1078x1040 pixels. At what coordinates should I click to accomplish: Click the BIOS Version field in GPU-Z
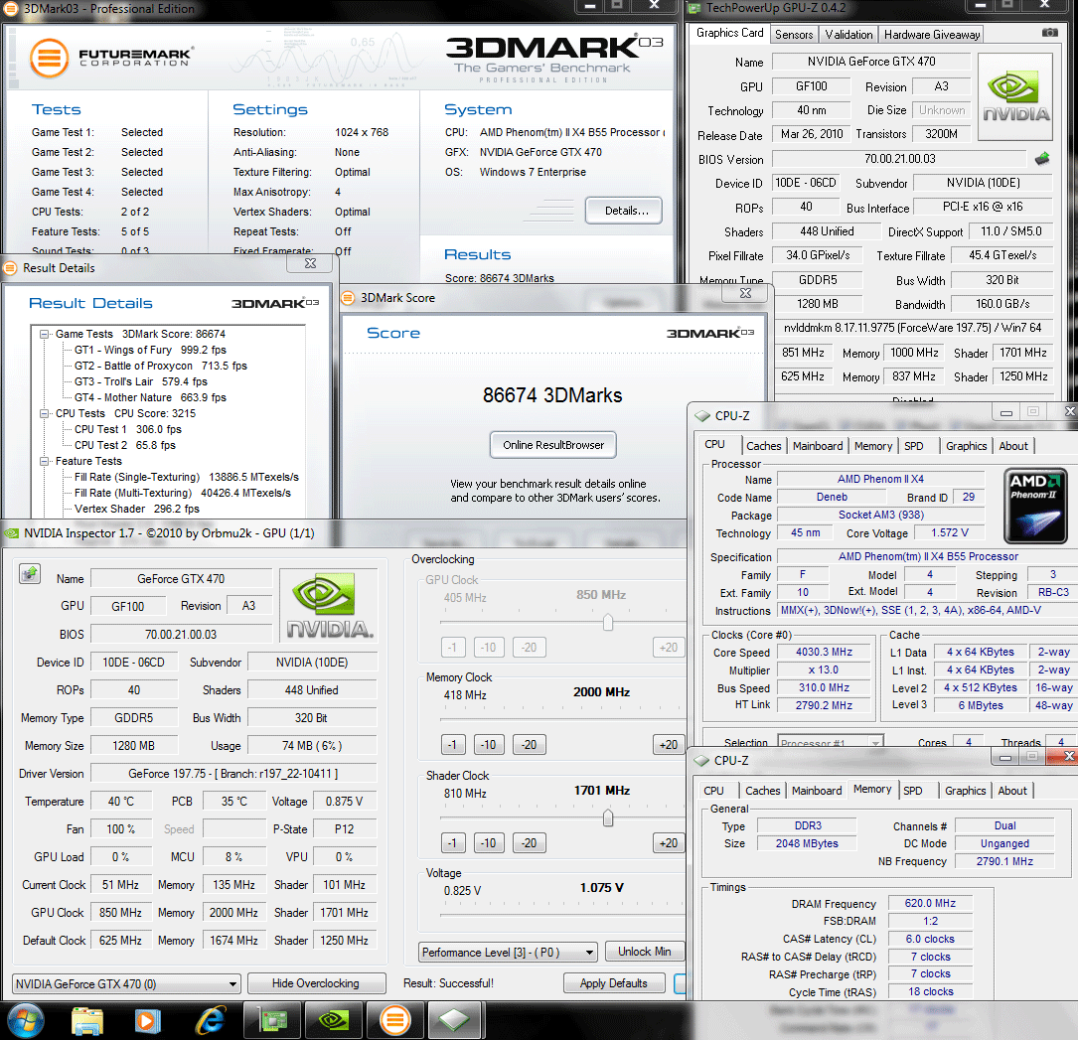(899, 159)
